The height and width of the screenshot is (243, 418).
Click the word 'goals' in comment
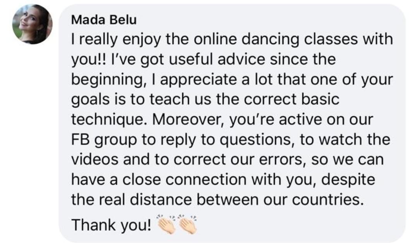[x=91, y=100]
